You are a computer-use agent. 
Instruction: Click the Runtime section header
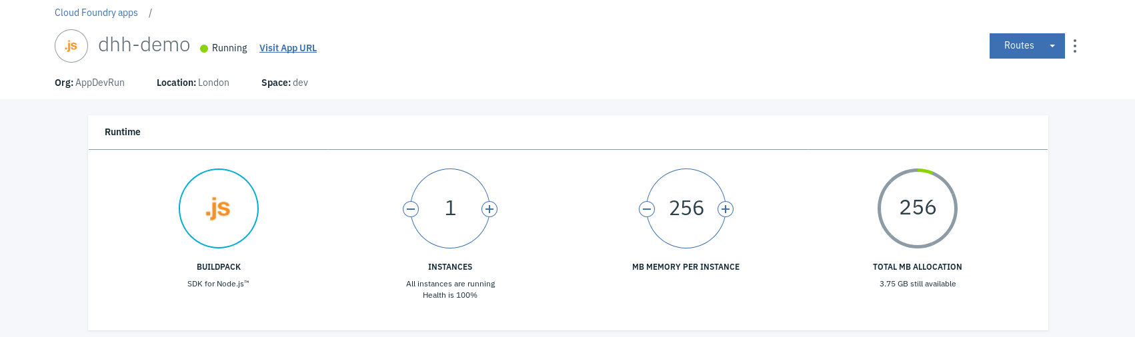click(x=123, y=132)
